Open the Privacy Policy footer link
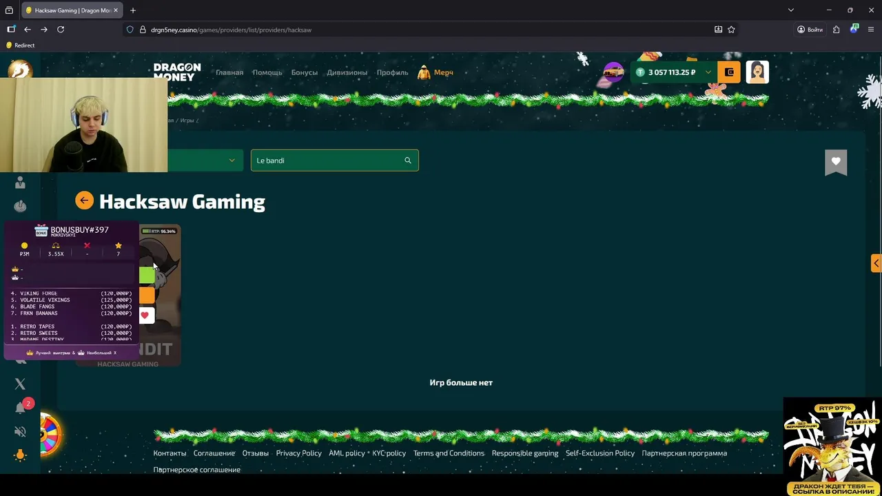 coord(298,453)
